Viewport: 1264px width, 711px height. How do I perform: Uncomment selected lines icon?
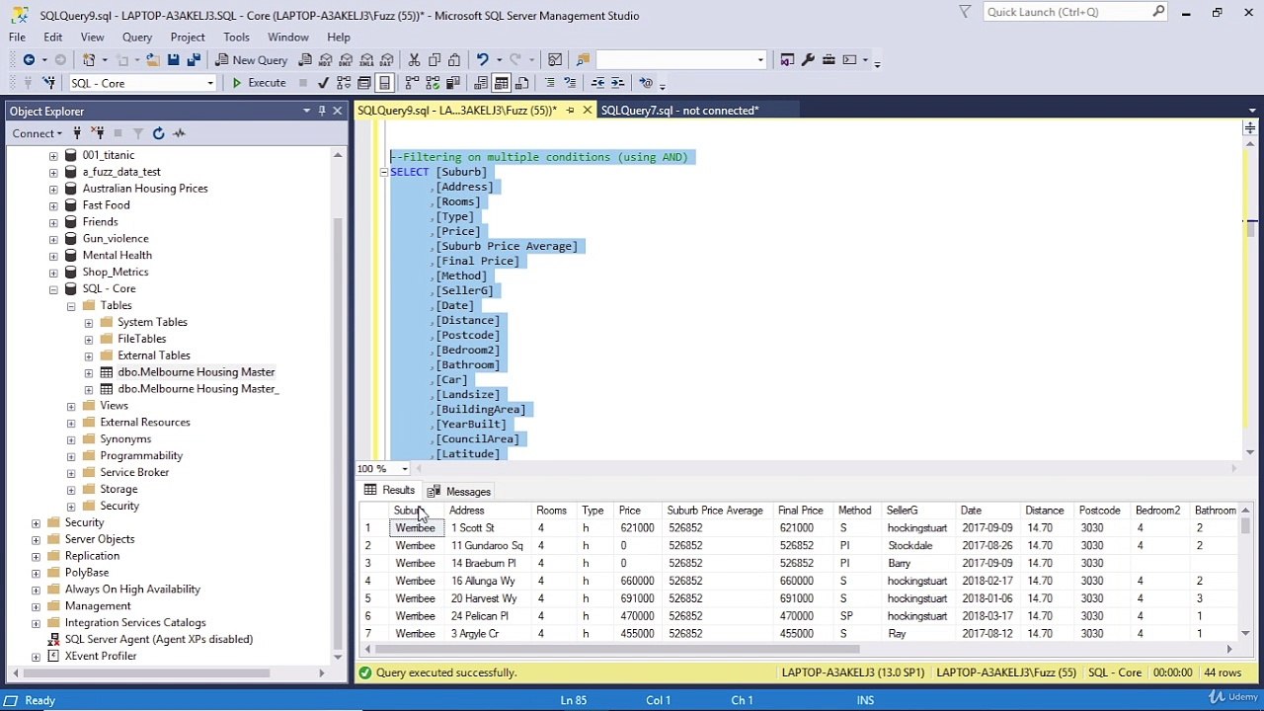[x=571, y=83]
